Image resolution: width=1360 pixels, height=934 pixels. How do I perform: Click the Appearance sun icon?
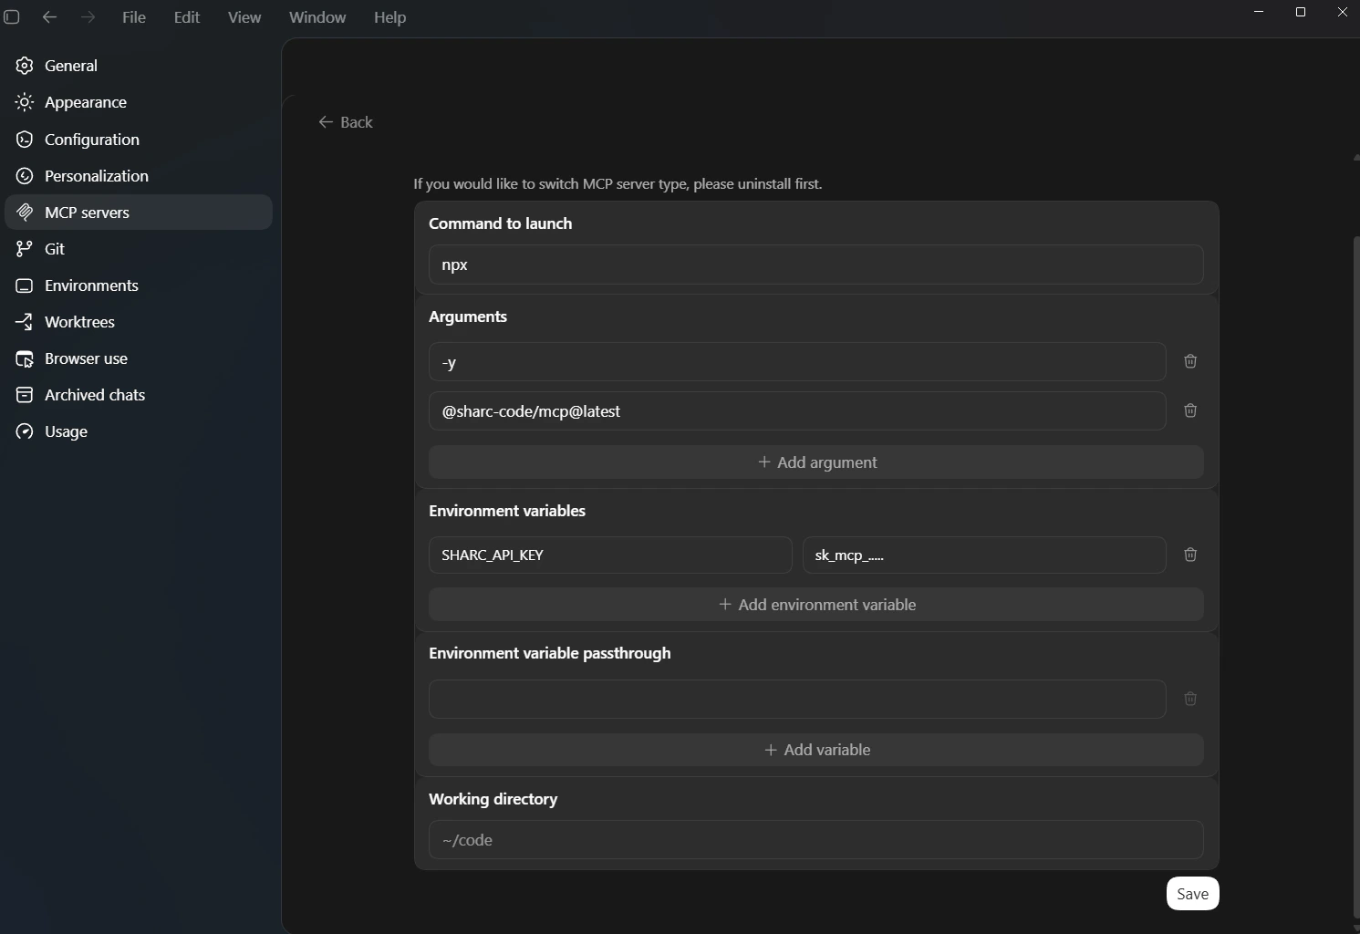point(25,102)
